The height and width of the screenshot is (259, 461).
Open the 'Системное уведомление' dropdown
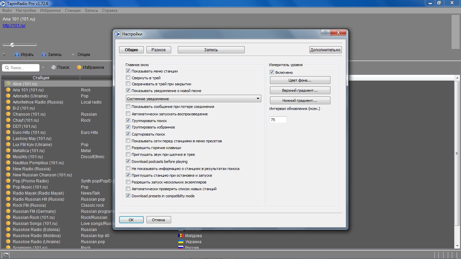click(193, 99)
